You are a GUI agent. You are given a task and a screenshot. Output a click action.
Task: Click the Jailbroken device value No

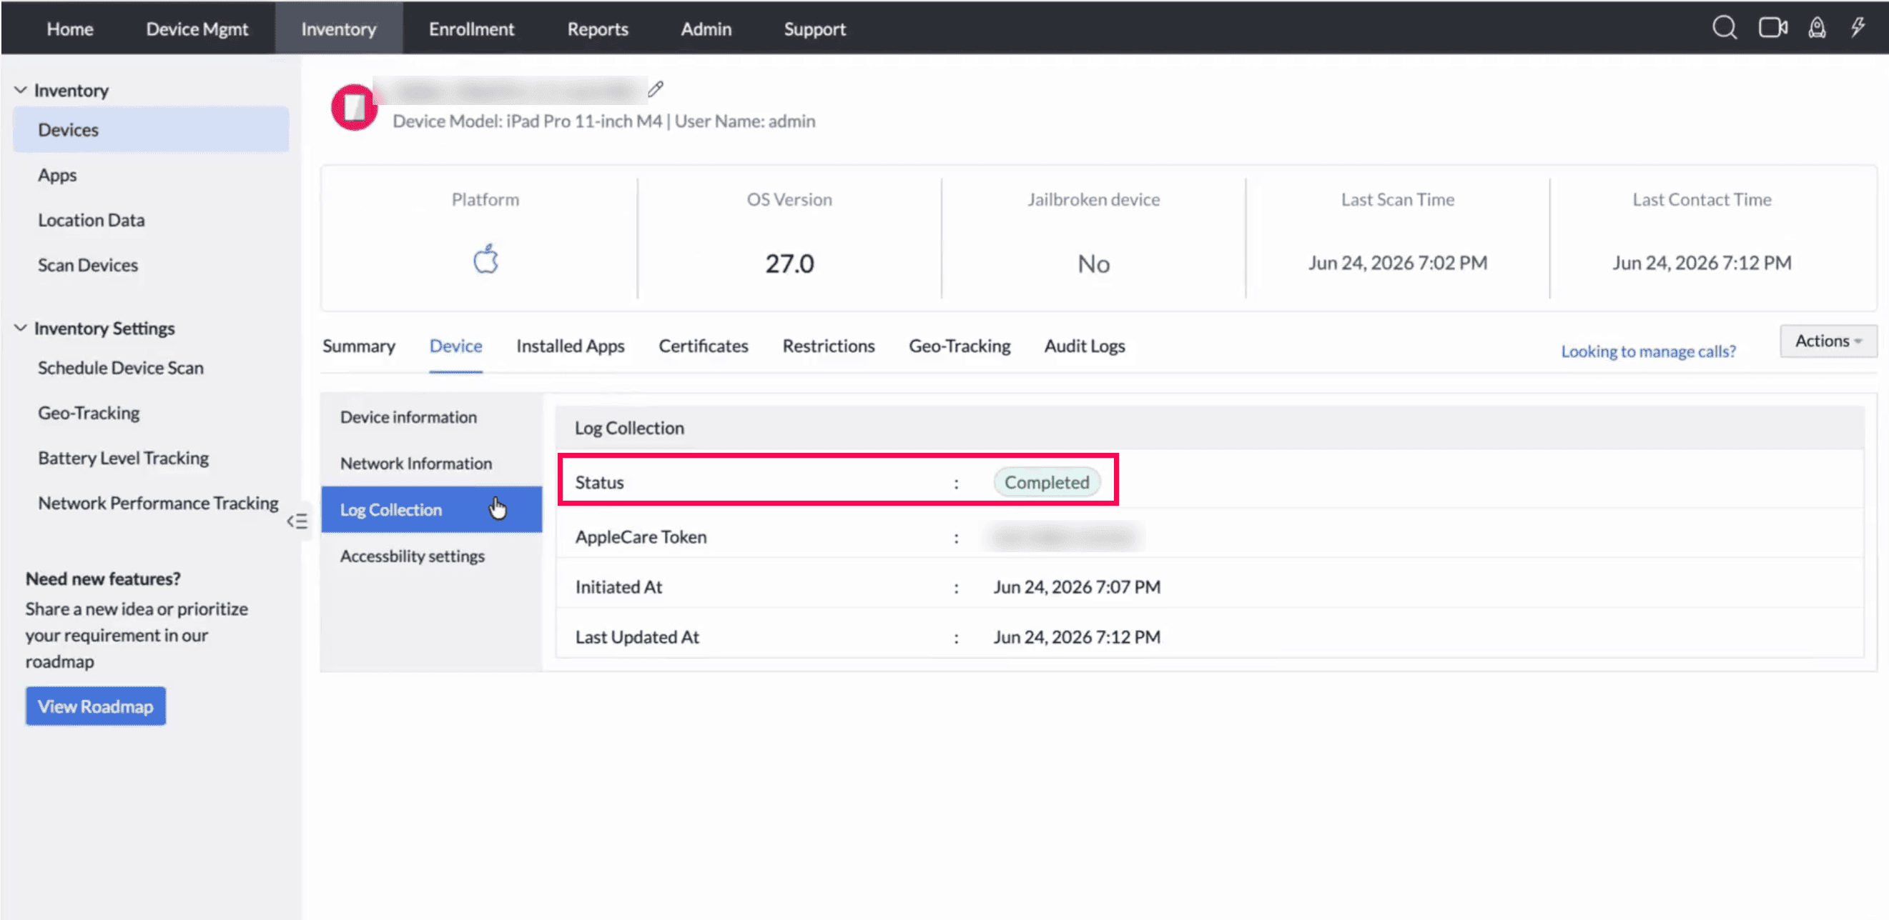pos(1093,264)
